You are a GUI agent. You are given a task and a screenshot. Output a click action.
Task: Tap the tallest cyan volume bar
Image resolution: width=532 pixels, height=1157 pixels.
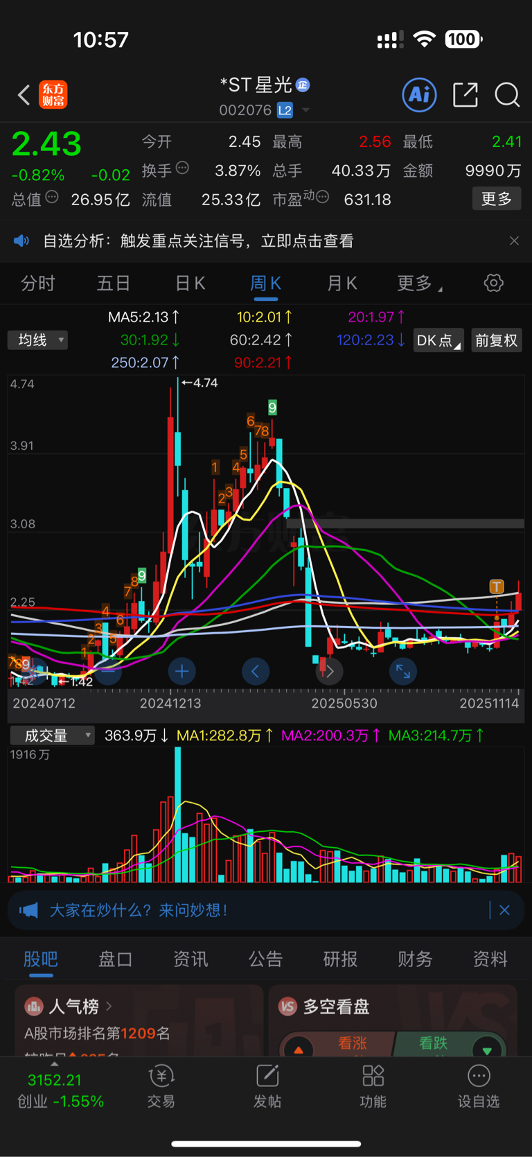coord(178,814)
